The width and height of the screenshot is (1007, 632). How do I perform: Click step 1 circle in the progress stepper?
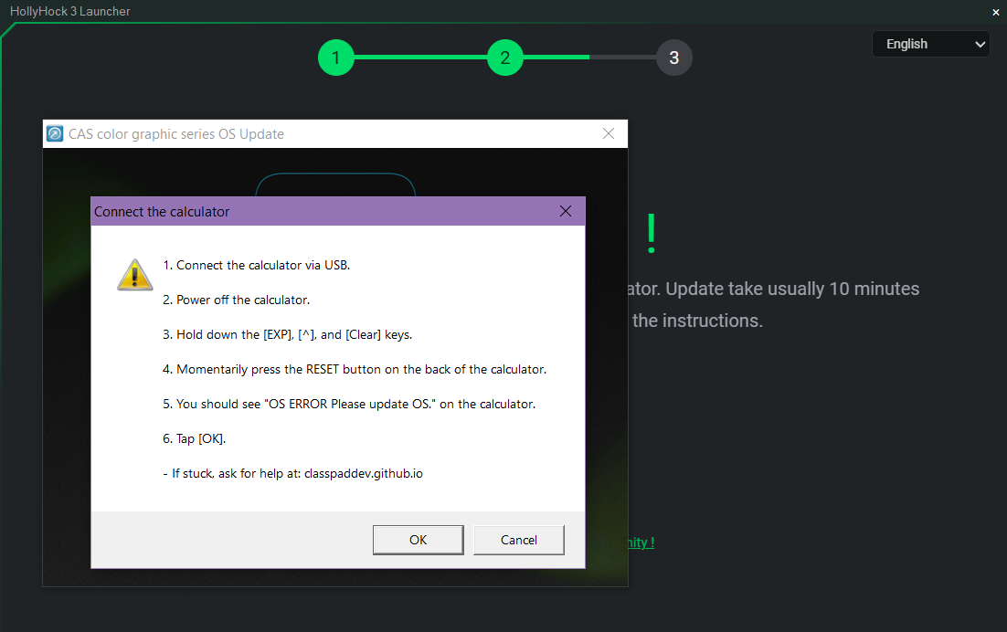tap(336, 58)
